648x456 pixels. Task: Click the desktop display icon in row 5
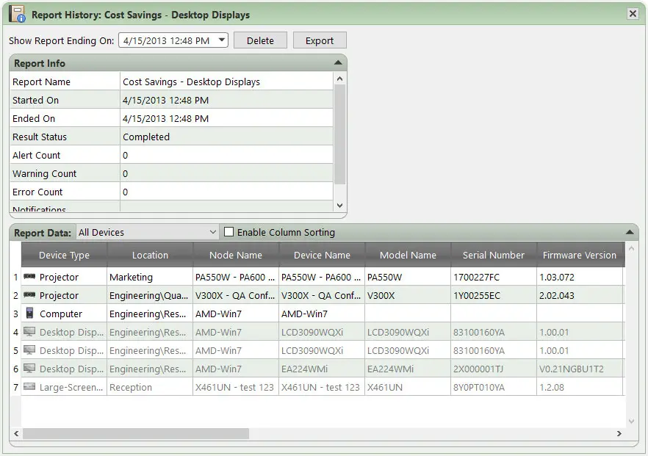point(29,351)
